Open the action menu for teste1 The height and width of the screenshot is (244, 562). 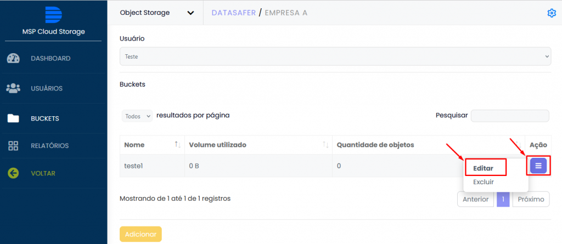[x=538, y=166]
